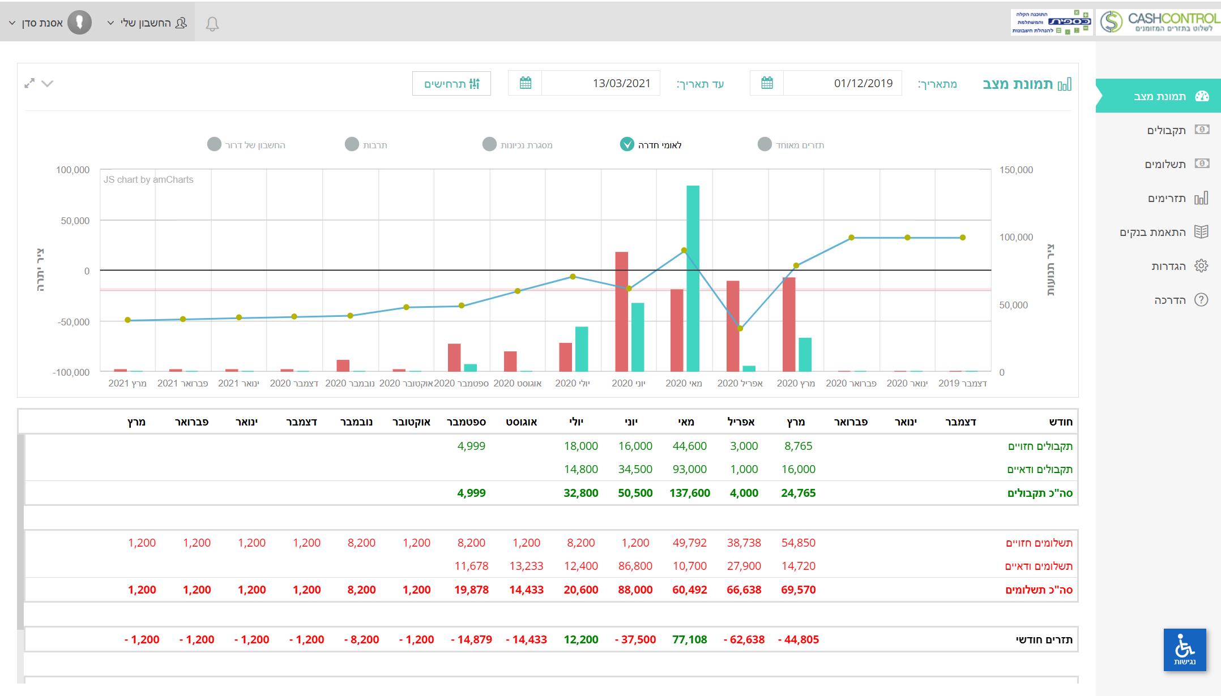Viewport: 1221px width, 696px height.
Task: Click June total payments 88,000 cell
Action: click(635, 590)
